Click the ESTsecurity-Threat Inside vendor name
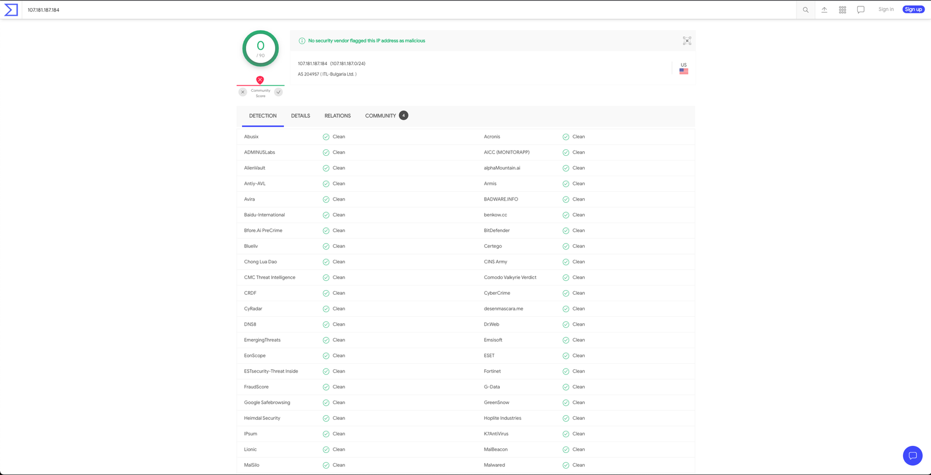Viewport: 931px width, 475px height. click(271, 372)
